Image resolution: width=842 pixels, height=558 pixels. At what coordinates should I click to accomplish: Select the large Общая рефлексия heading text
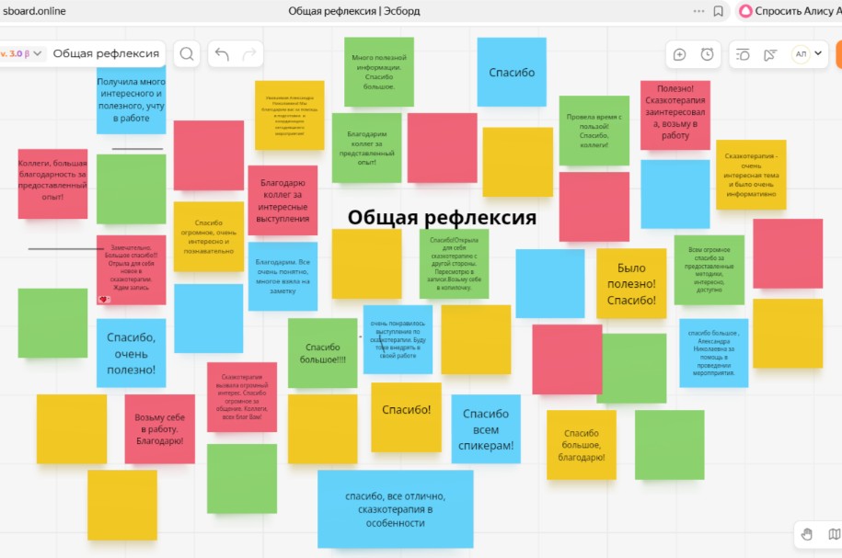click(x=442, y=218)
